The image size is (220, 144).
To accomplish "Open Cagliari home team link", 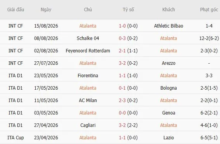I will (88, 125).
